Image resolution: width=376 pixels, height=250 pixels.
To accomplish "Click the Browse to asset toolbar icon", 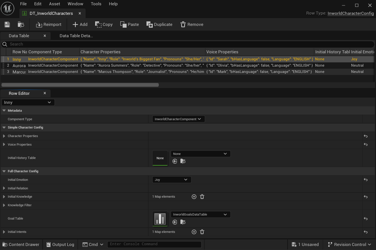I will point(21,24).
